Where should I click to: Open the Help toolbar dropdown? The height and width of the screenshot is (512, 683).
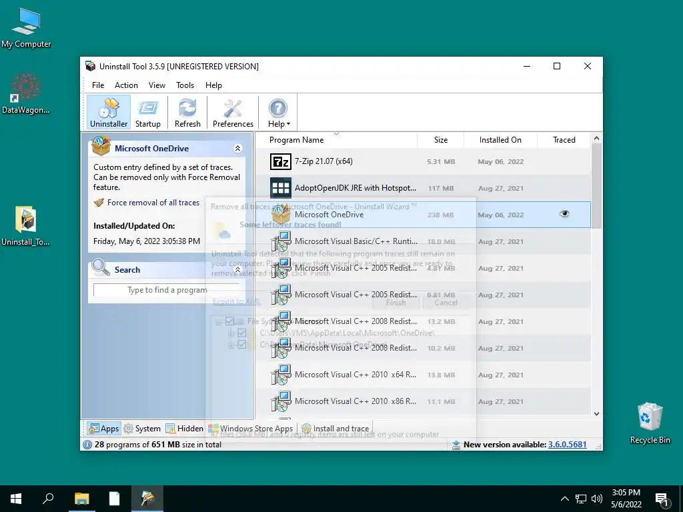coord(279,112)
